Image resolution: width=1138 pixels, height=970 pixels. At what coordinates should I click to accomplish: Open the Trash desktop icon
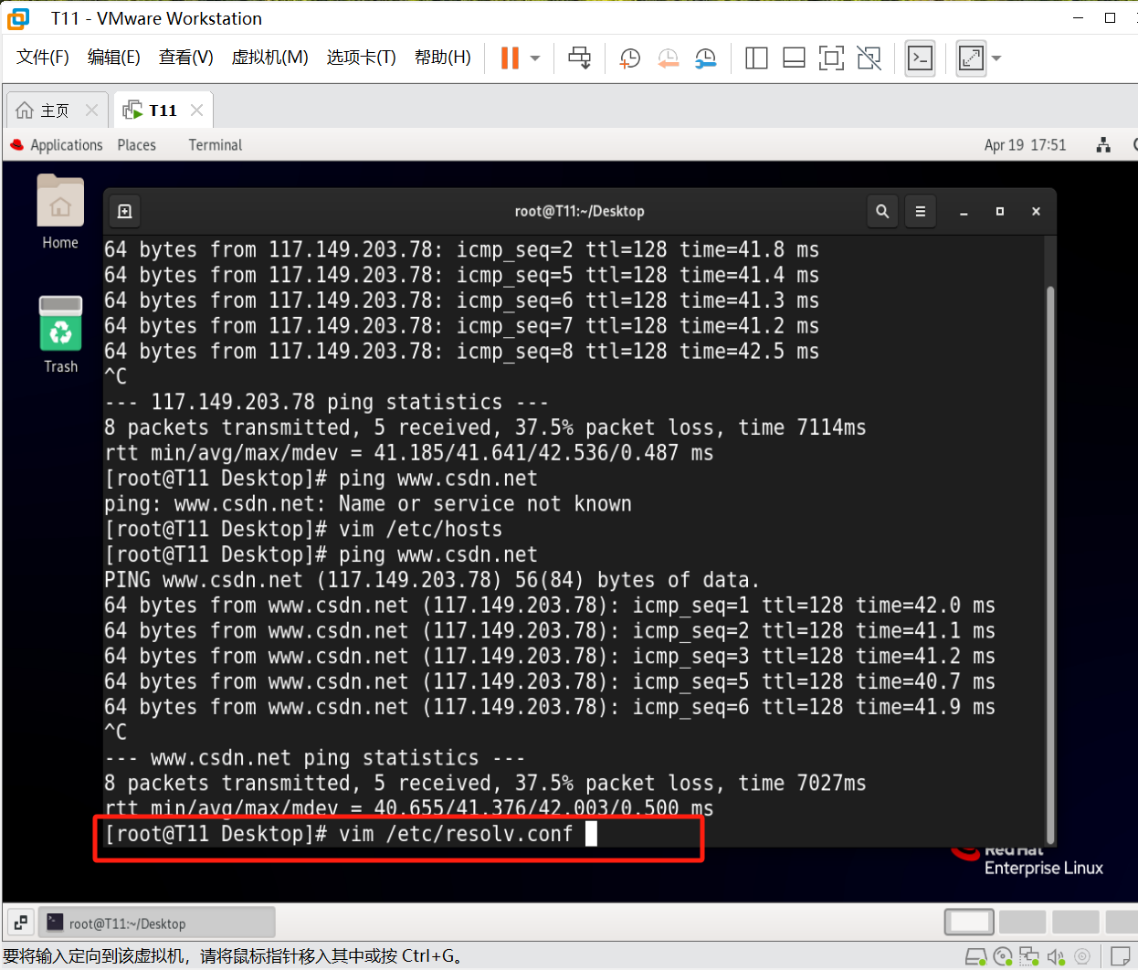tap(60, 334)
